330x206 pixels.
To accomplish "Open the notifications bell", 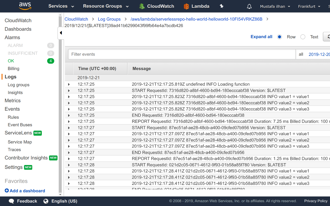I will click(x=249, y=6).
